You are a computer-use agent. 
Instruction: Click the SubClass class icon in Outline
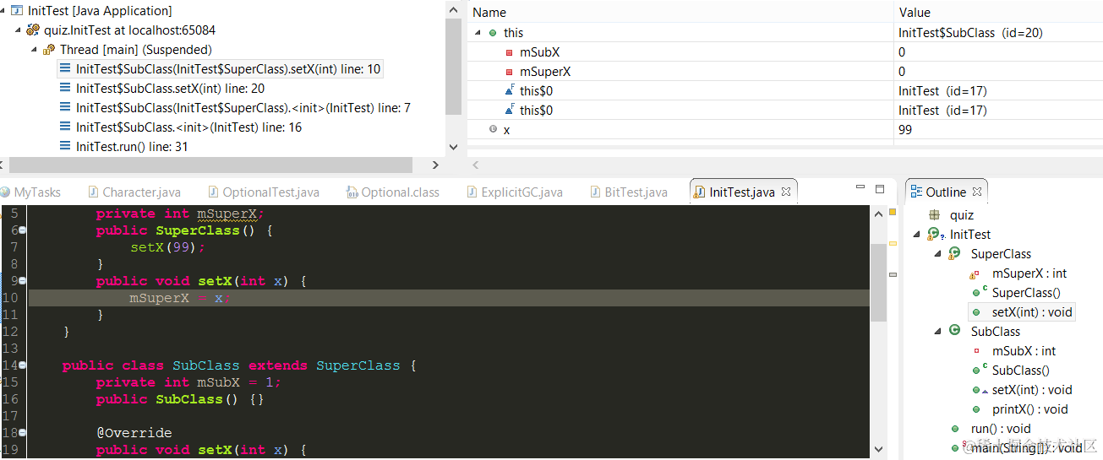(x=955, y=332)
